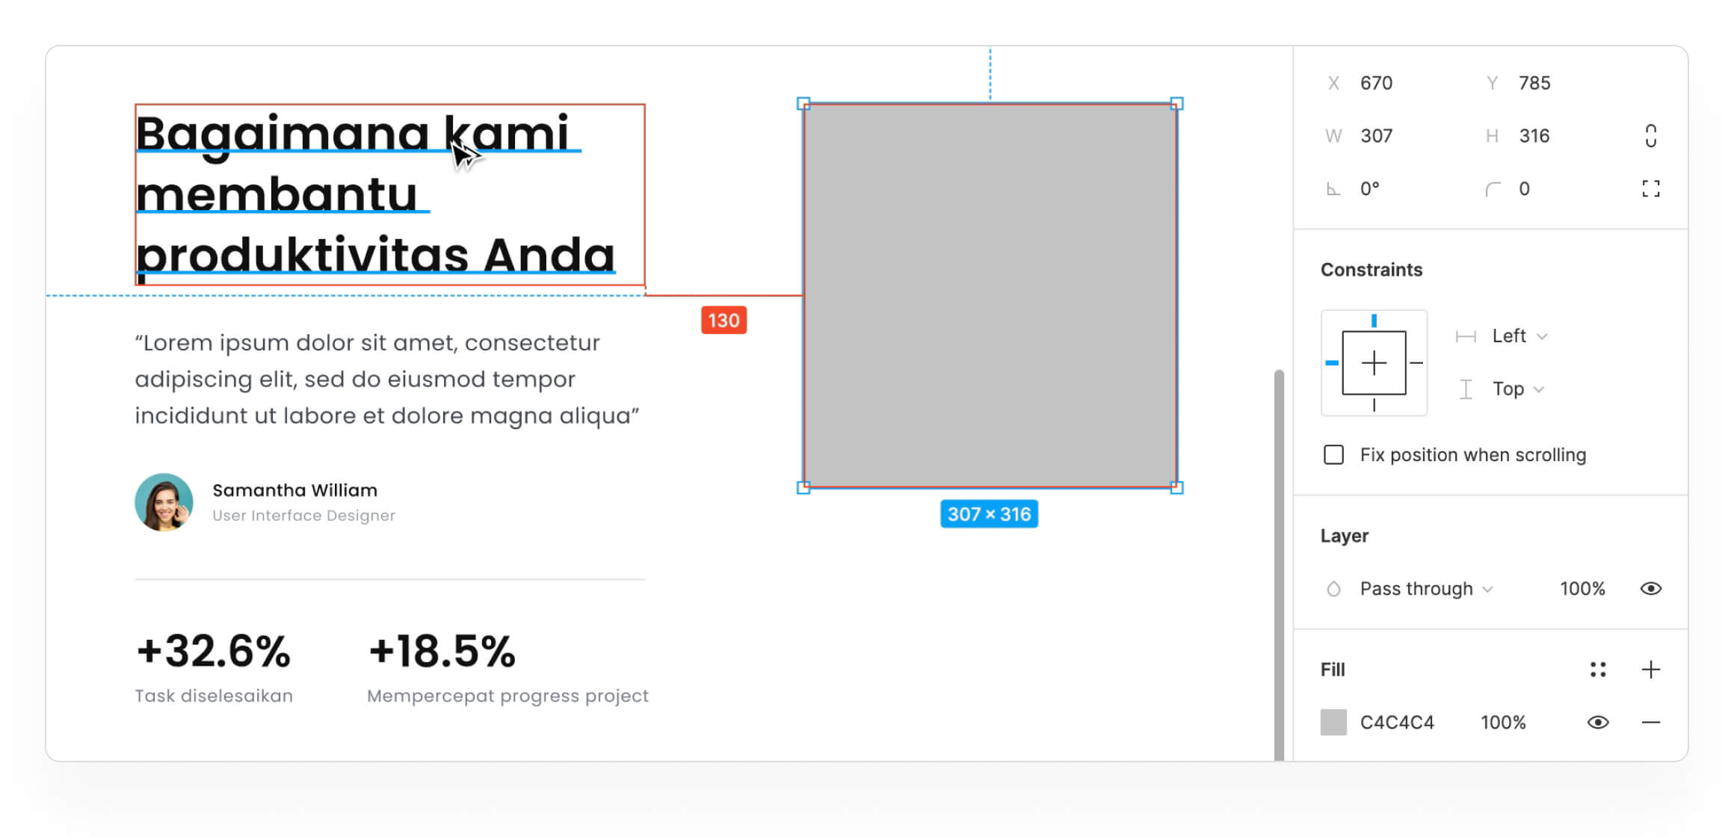This screenshot has width=1734, height=837.
Task: Toggle layer visibility eye icon
Action: (x=1650, y=589)
